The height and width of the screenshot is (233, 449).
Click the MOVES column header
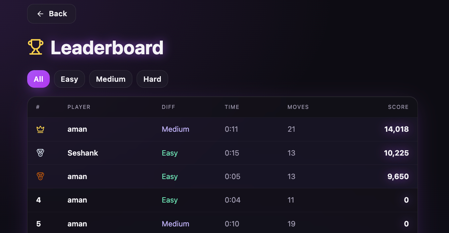(x=298, y=107)
